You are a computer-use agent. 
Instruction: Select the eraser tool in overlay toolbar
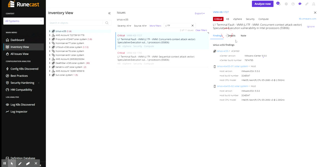point(28,163)
